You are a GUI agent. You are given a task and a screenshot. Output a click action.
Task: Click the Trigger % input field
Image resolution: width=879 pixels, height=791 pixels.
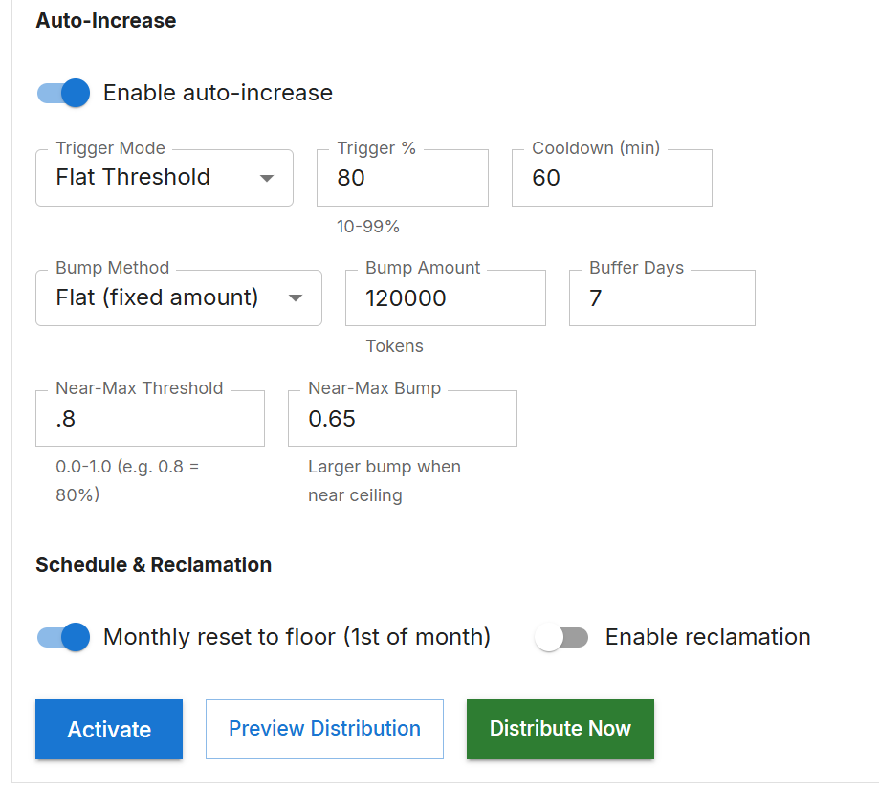click(402, 178)
